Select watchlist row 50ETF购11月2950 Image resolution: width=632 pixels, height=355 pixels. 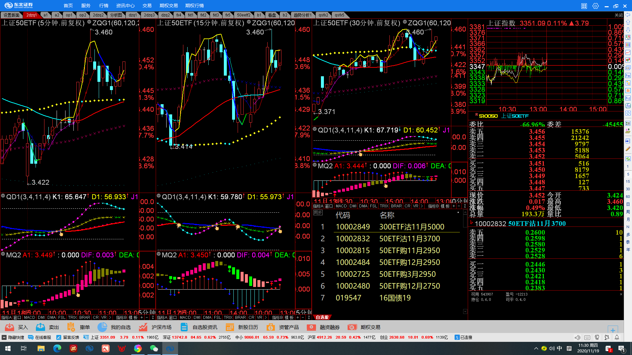pyautogui.click(x=409, y=250)
